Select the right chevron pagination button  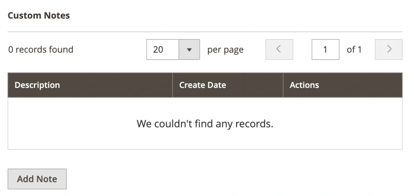(x=389, y=50)
